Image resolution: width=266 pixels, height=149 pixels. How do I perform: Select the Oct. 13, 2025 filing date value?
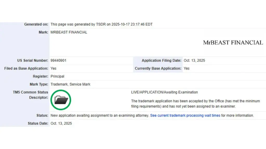pyautogui.click(x=194, y=61)
